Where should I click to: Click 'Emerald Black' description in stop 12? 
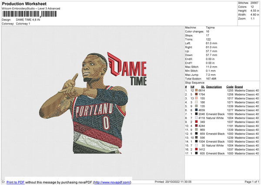215,134
